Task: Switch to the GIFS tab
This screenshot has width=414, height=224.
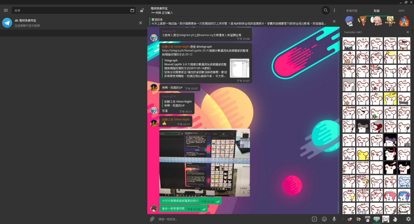Action: pyautogui.click(x=401, y=11)
